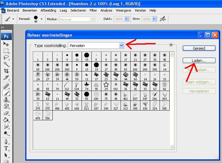Screen dimensions: 222x163
Task: Select the Eraser tool
Action: [x=6, y=113]
